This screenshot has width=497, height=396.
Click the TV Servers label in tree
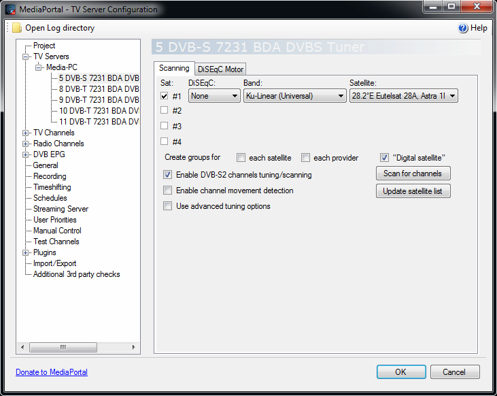click(51, 56)
